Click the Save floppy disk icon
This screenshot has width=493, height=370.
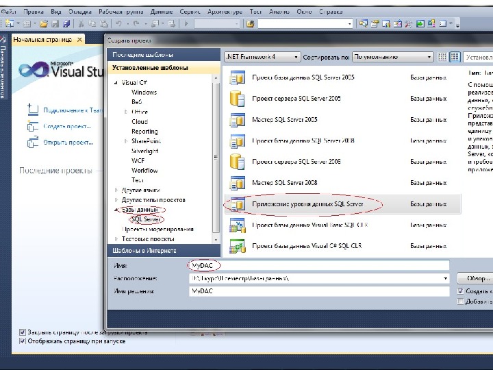[55, 23]
